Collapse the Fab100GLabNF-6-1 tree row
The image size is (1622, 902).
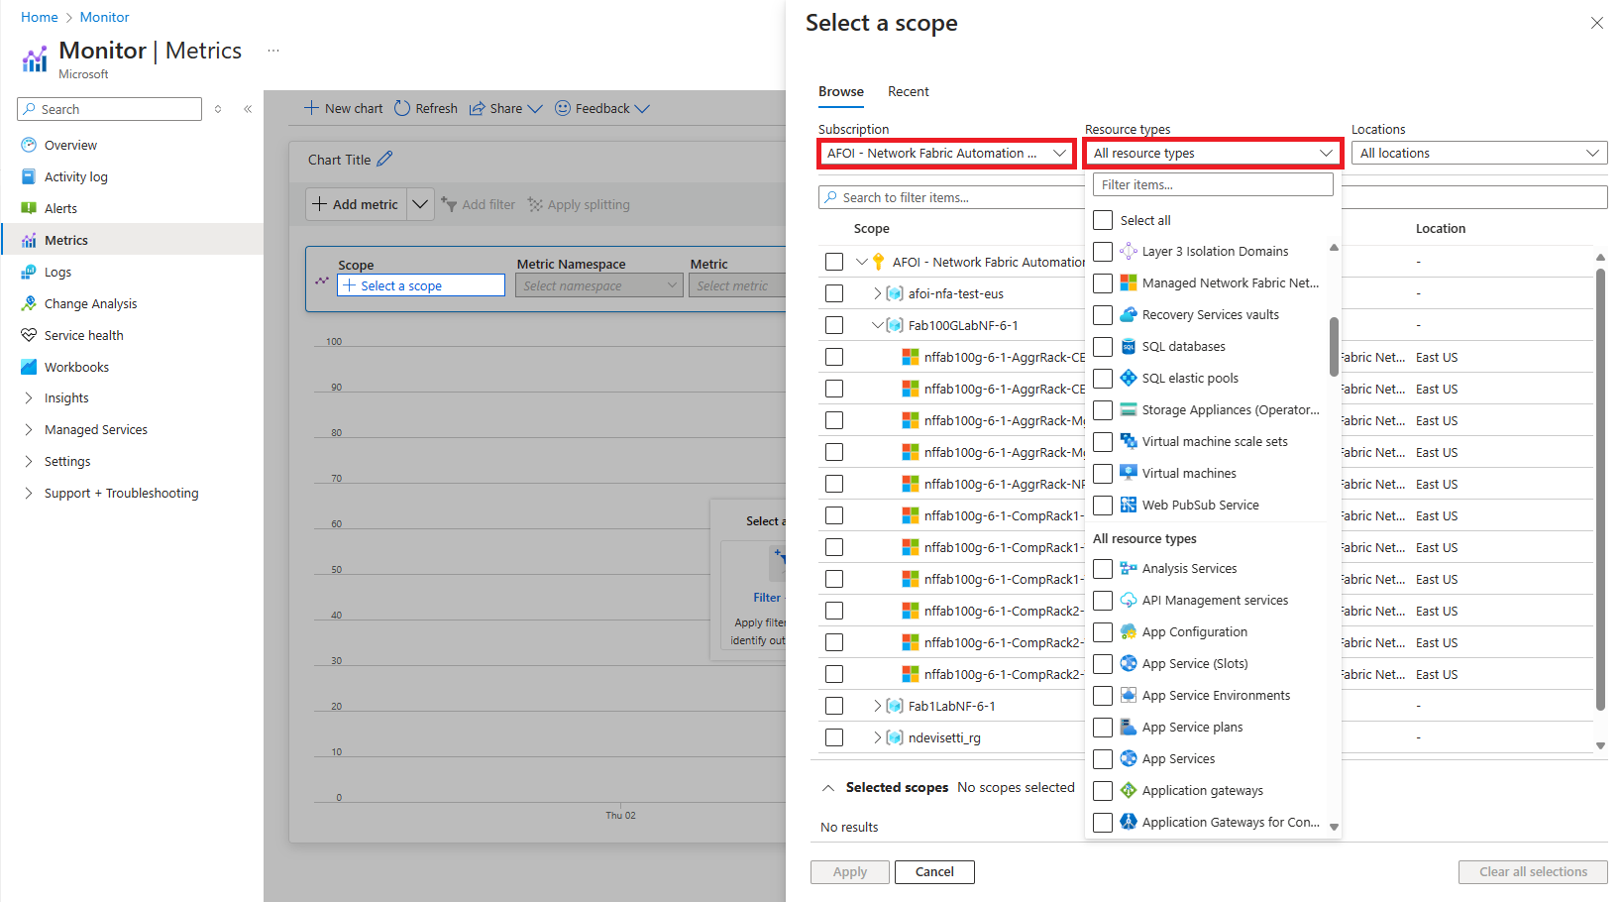(878, 325)
